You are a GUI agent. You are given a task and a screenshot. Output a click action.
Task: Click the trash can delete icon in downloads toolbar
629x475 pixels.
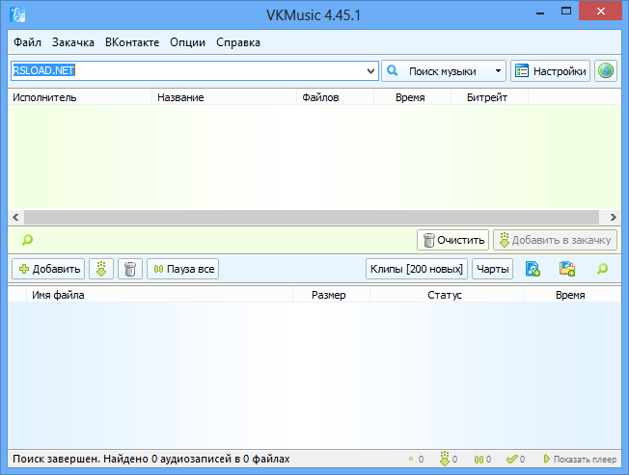(x=130, y=269)
